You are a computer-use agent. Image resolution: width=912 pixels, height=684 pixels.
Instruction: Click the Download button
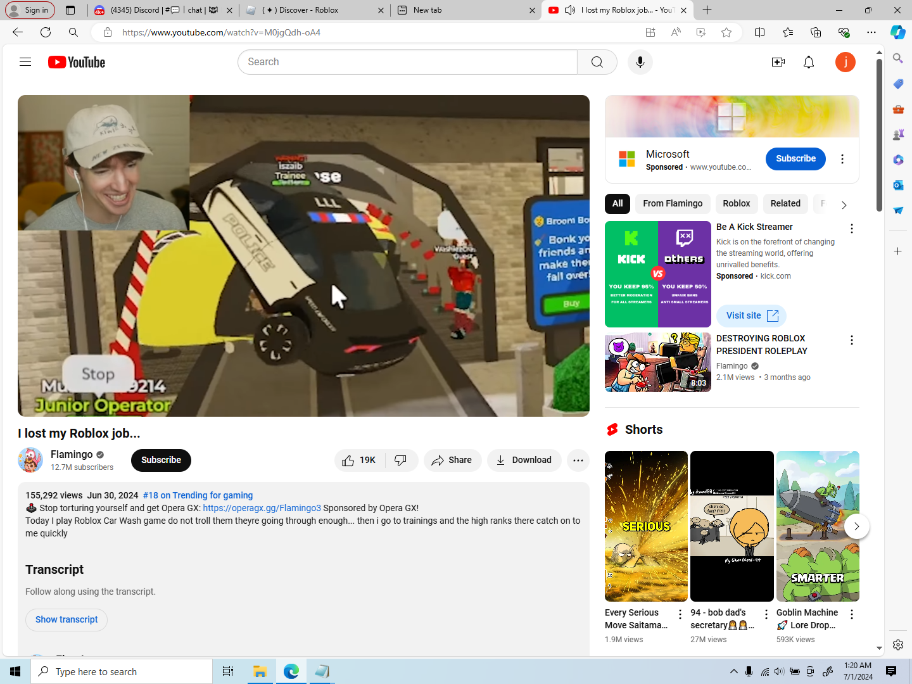pyautogui.click(x=524, y=460)
